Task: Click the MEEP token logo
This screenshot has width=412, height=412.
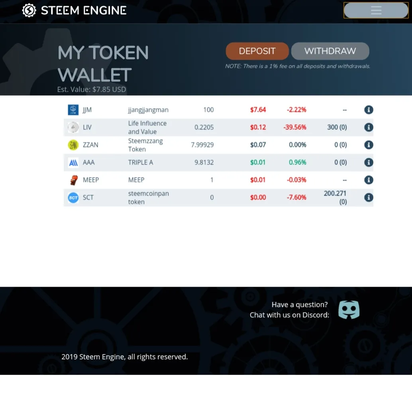Action: [74, 180]
